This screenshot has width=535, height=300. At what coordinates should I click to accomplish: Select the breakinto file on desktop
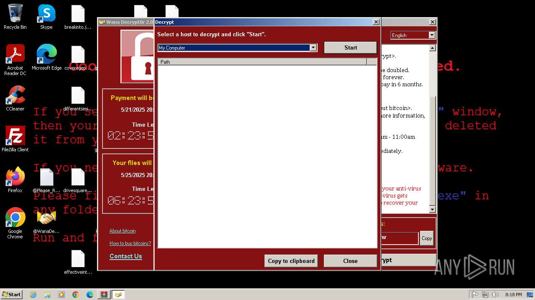click(78, 17)
